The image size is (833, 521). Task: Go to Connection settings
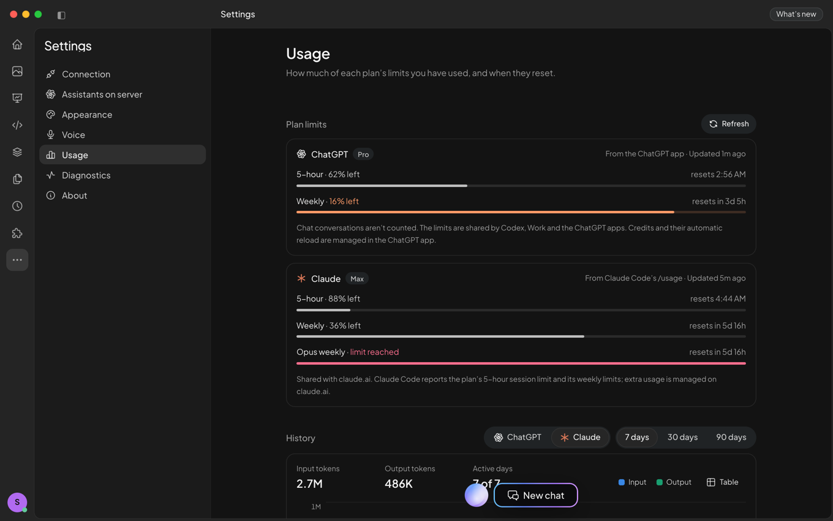pos(123,74)
